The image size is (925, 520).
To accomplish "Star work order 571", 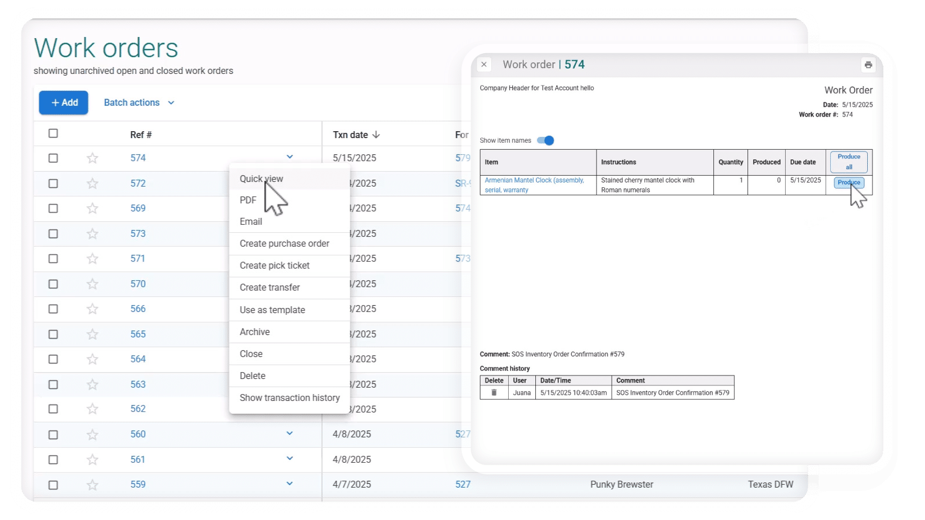I will [92, 259].
